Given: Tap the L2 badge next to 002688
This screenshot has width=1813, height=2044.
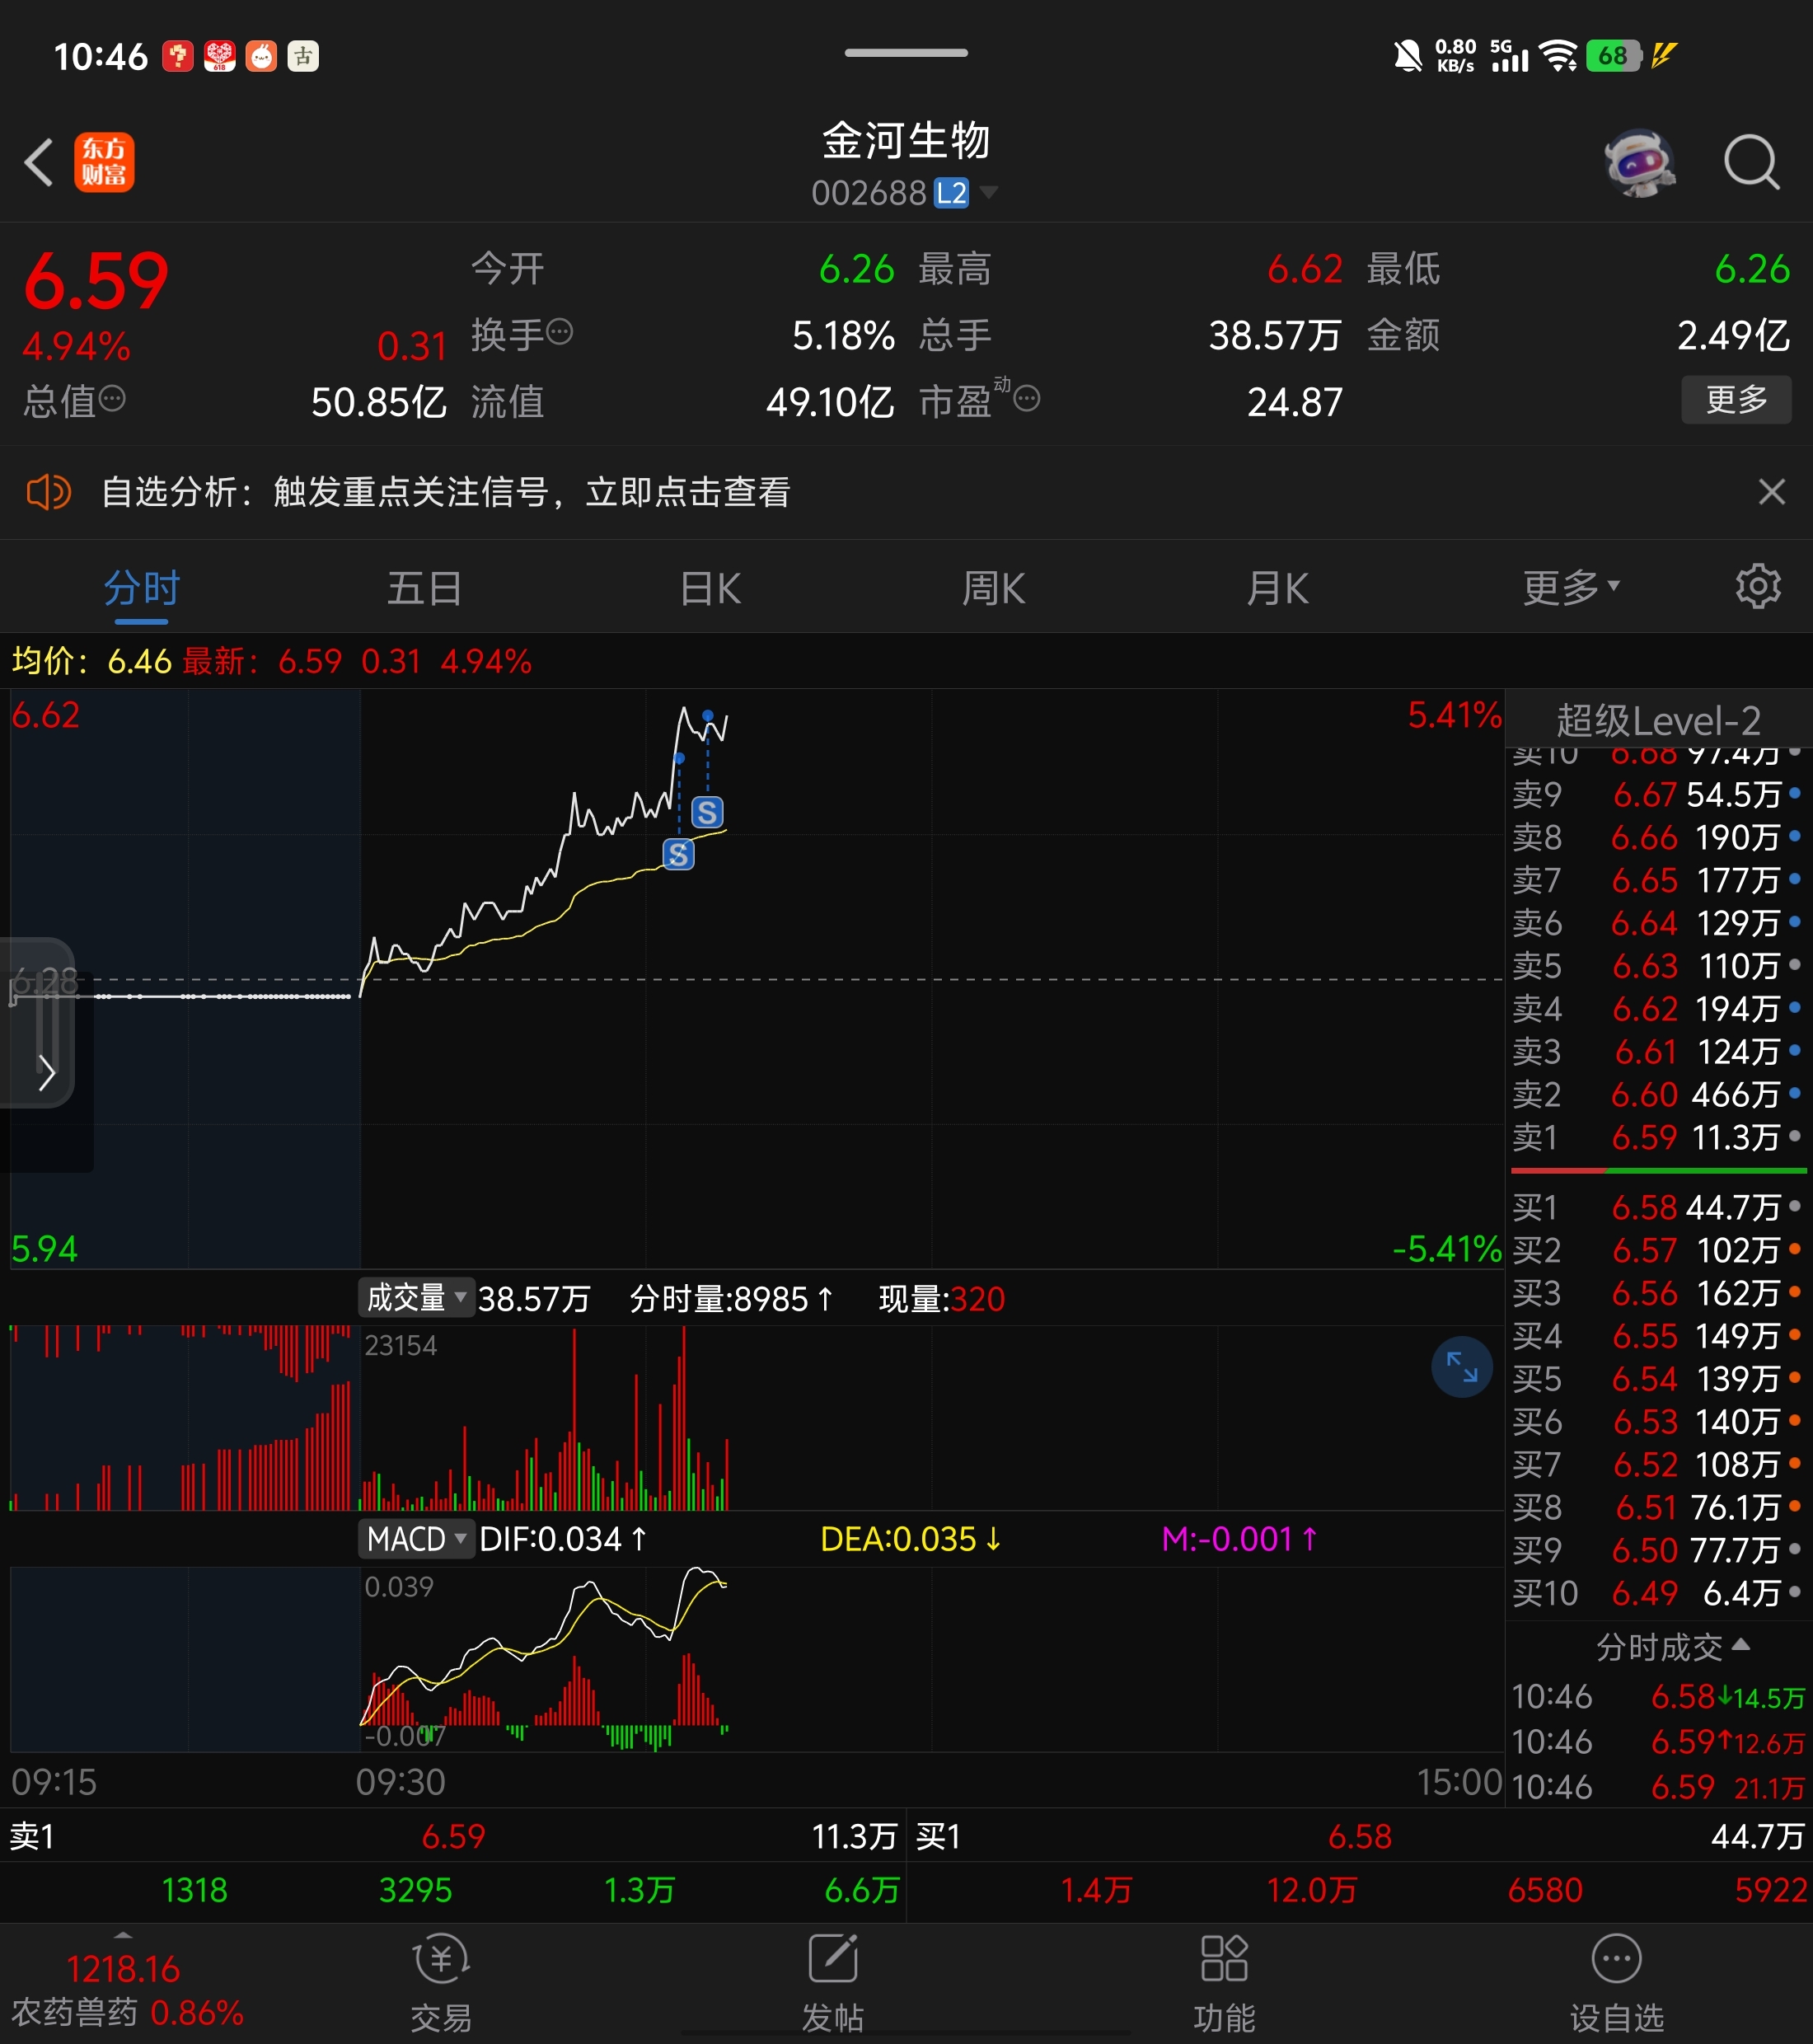Looking at the screenshot, I should (x=951, y=193).
